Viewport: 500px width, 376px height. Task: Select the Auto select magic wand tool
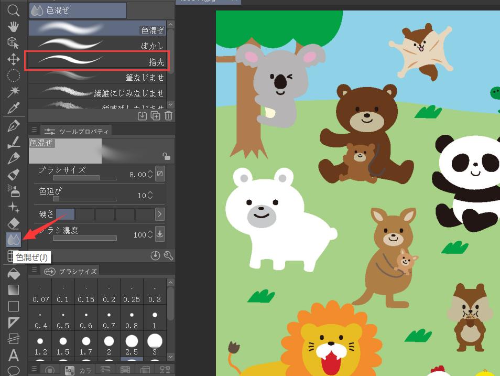(x=14, y=92)
